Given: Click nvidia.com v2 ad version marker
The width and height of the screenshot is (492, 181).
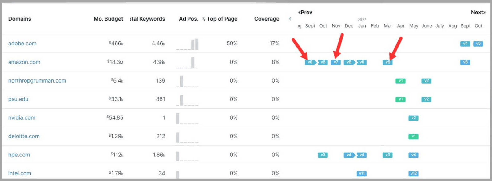Looking at the screenshot, I should [413, 118].
